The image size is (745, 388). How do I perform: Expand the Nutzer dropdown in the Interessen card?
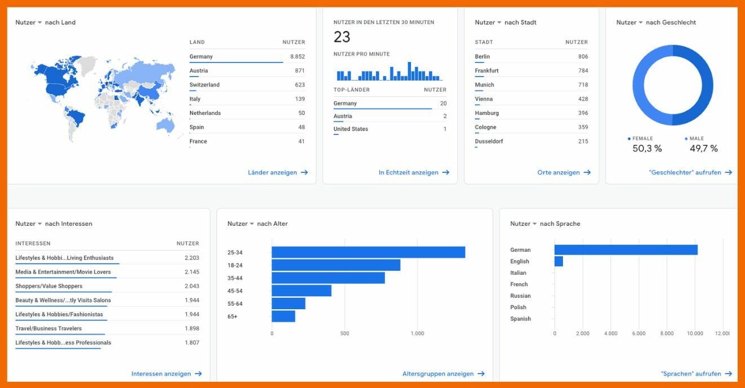click(x=39, y=224)
